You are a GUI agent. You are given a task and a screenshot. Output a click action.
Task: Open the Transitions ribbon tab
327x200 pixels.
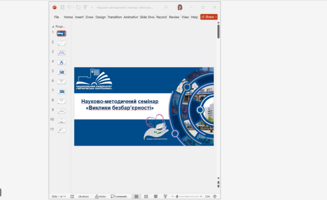coord(115,17)
